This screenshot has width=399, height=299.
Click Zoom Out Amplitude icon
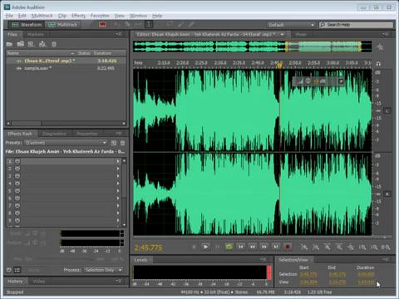coord(316,247)
